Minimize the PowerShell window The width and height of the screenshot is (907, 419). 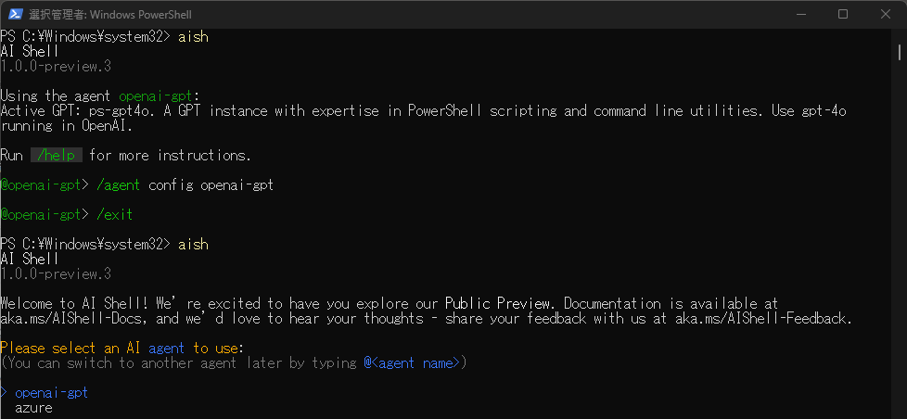(x=798, y=14)
